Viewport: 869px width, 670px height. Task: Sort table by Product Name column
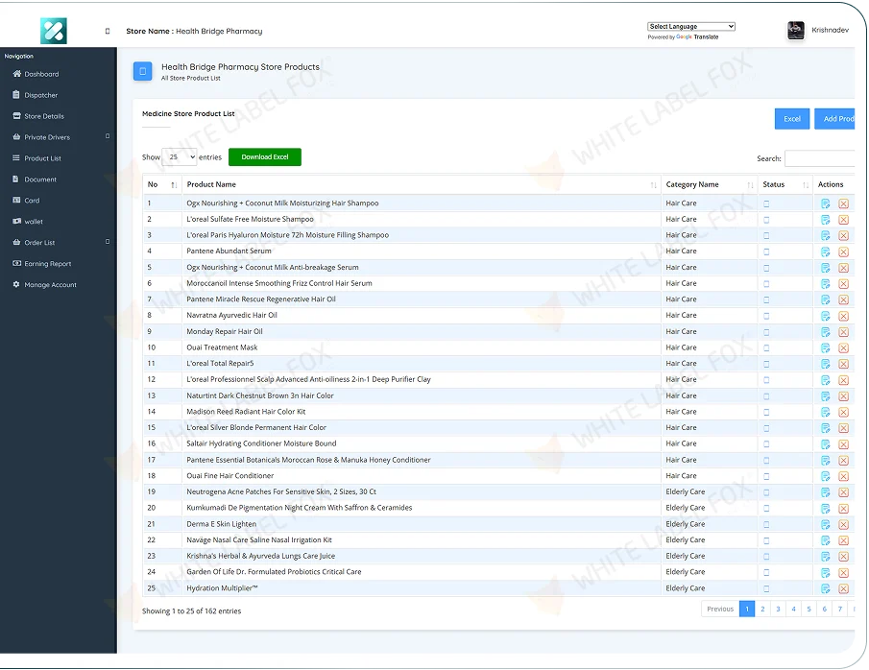click(653, 184)
